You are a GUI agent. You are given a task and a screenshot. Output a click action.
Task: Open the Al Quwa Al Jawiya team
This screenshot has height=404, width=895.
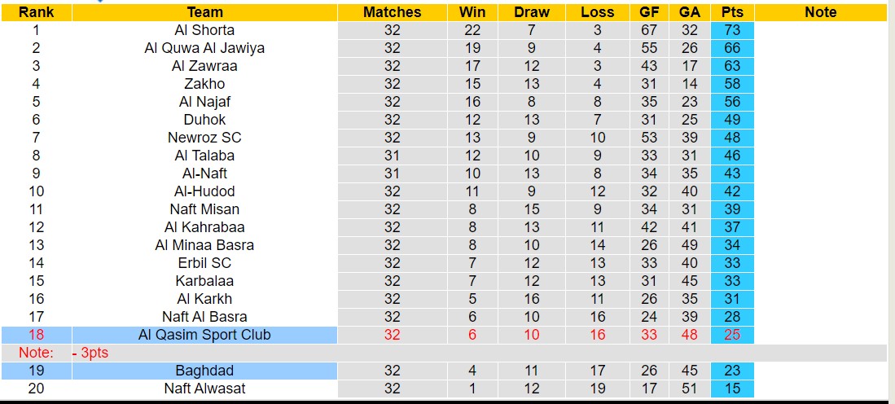tap(204, 48)
